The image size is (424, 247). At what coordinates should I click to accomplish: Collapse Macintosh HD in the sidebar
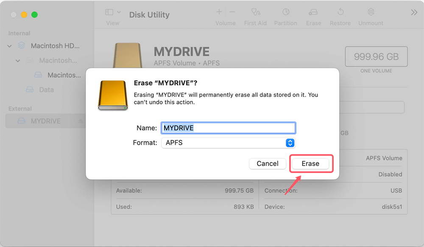click(9, 45)
